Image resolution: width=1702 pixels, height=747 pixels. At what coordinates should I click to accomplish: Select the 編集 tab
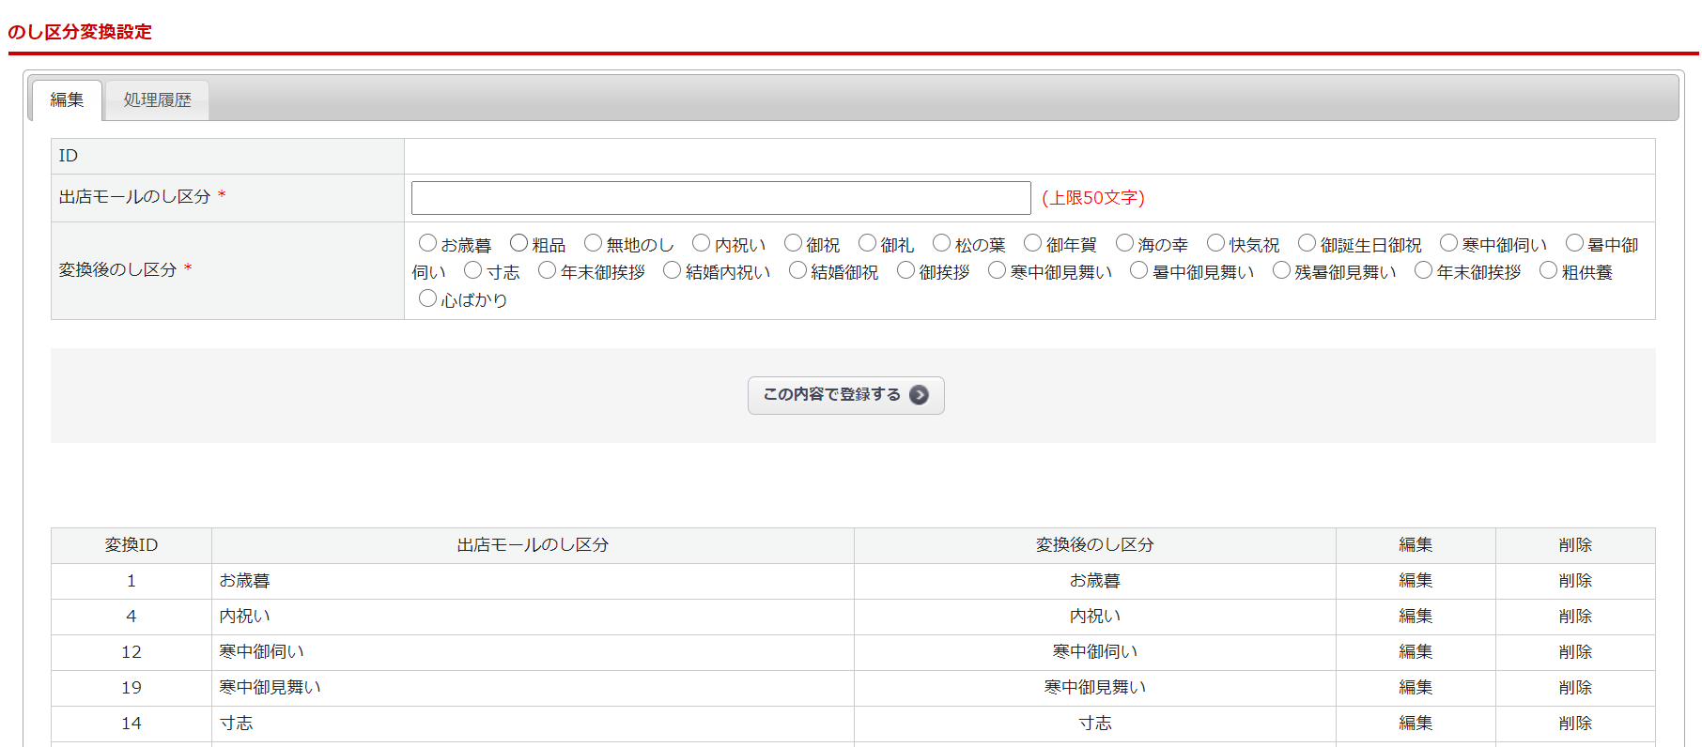67,100
